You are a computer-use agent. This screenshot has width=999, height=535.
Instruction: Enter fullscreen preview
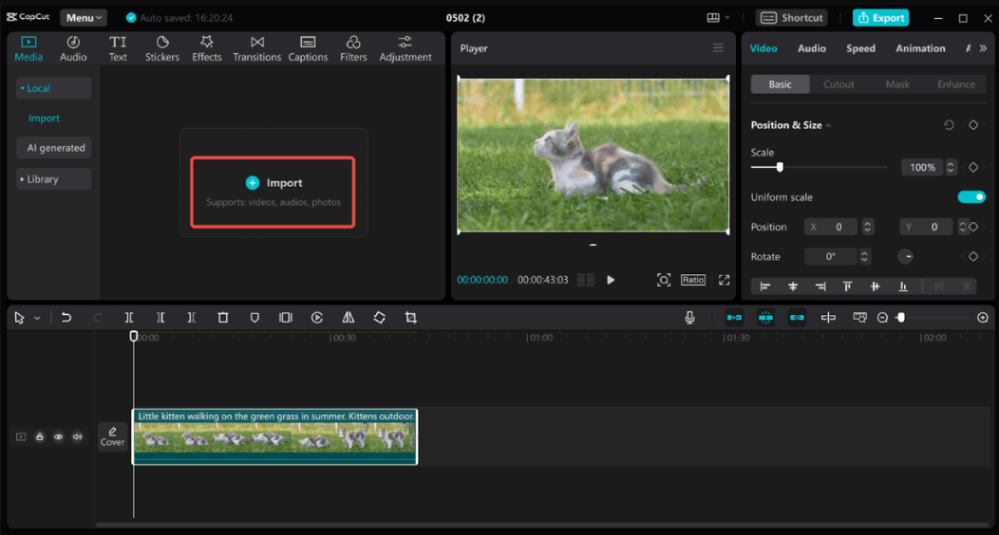pos(724,280)
